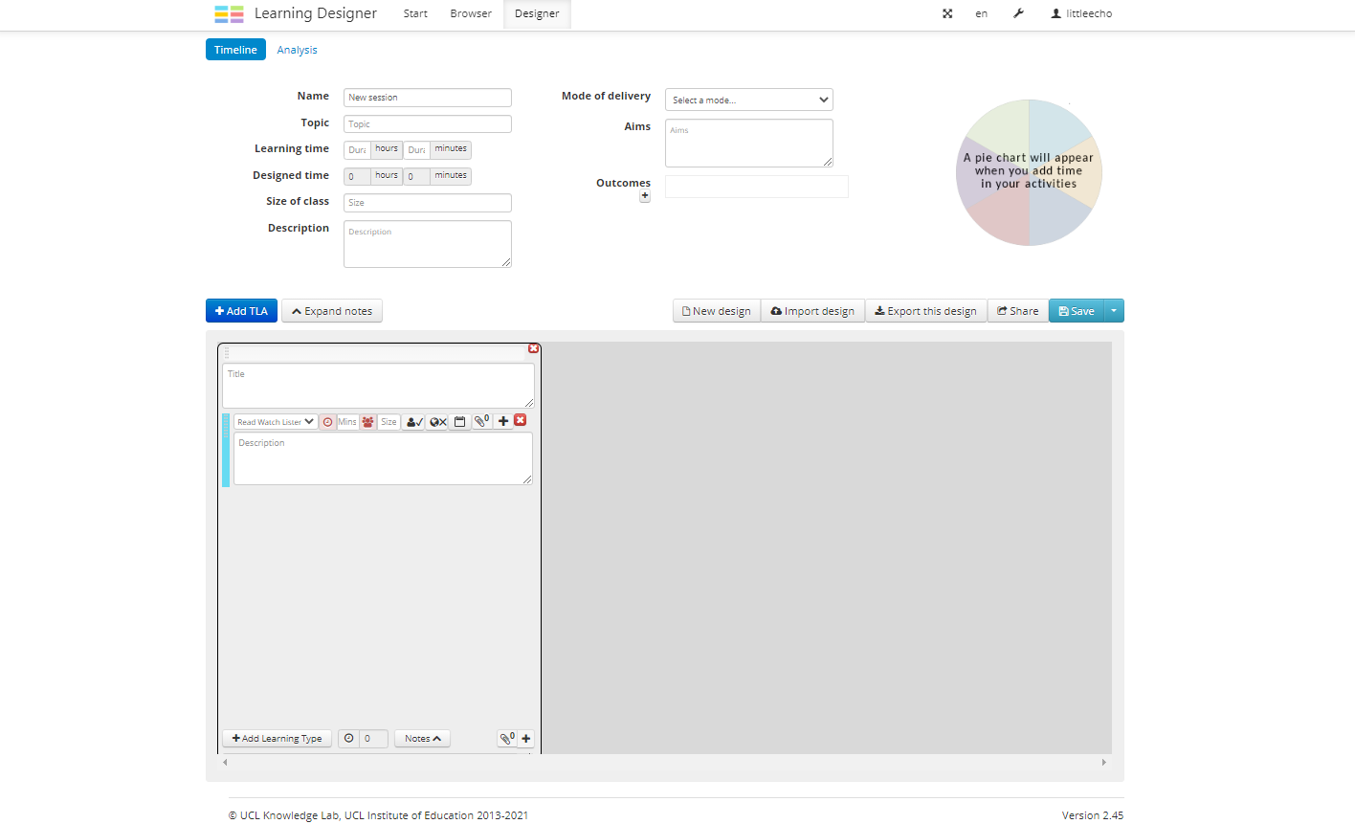Screen dimensions: 1355x824
Task: Click the Import design button
Action: tap(812, 311)
